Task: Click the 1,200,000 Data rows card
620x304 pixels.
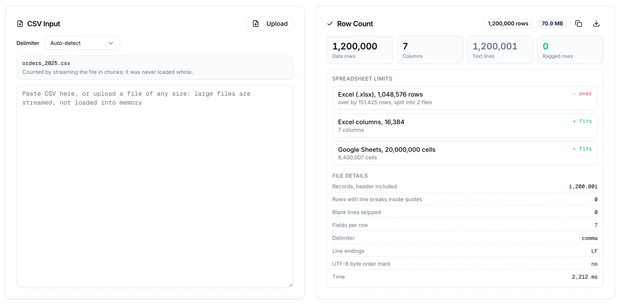Action: (x=360, y=50)
